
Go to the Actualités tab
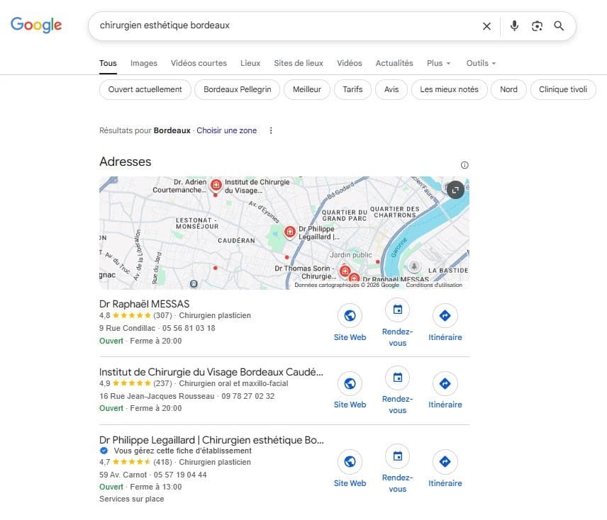[394, 63]
